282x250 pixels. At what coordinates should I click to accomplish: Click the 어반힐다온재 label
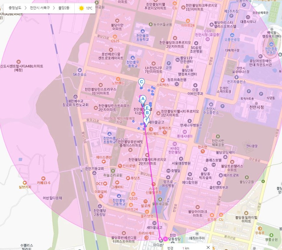coord(52,198)
